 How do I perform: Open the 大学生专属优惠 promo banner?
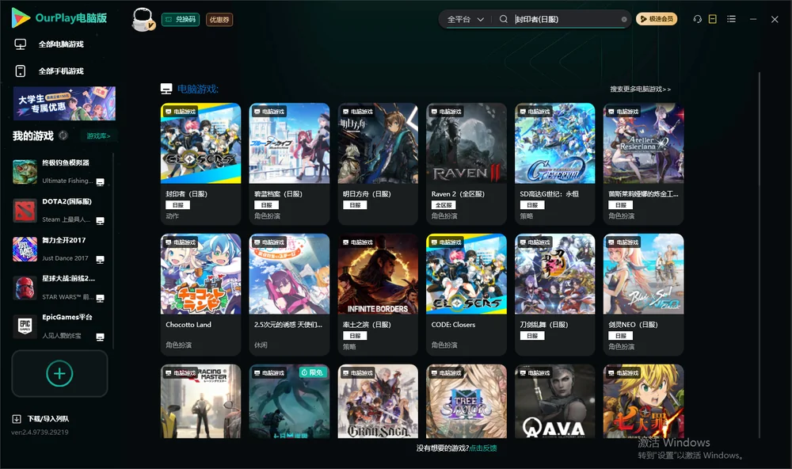65,104
